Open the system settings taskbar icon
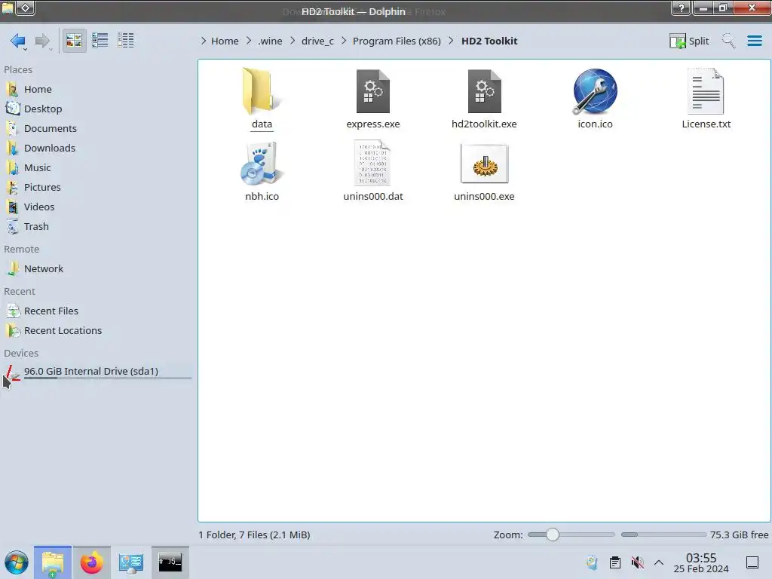 pyautogui.click(x=130, y=562)
